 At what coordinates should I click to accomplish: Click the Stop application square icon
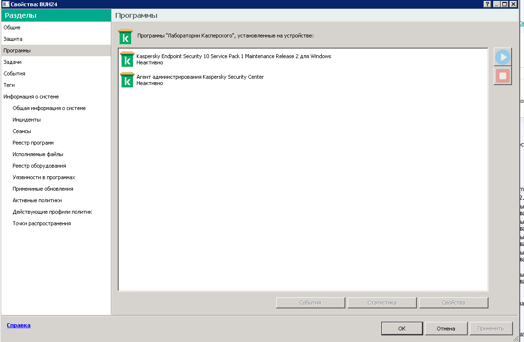[x=502, y=75]
